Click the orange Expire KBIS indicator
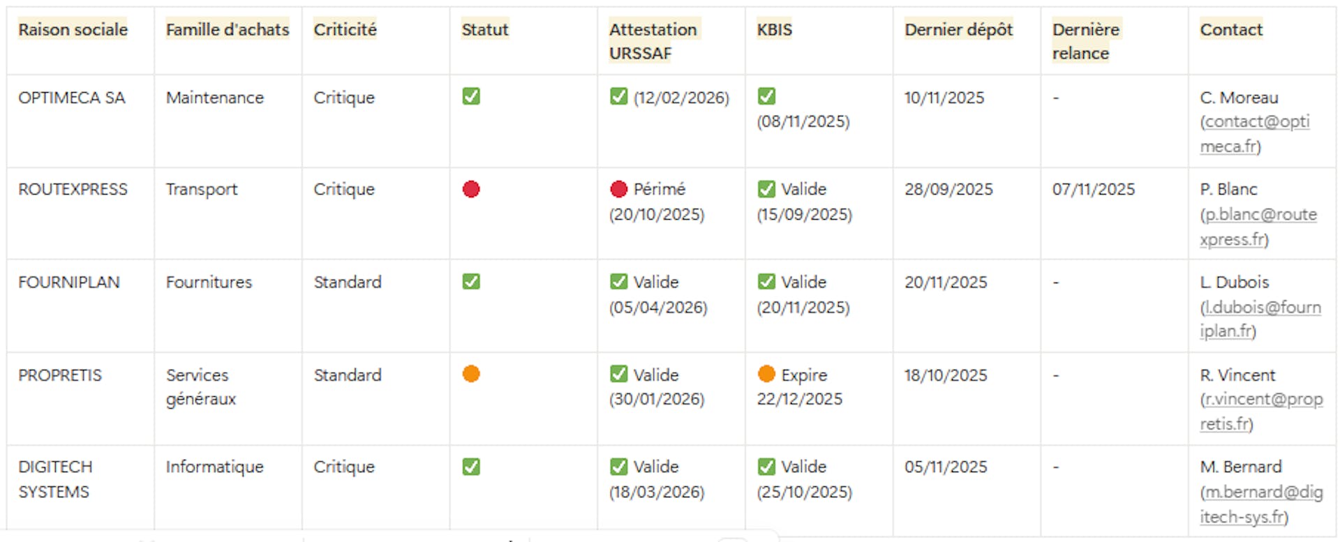The height and width of the screenshot is (542, 1340). pyautogui.click(x=766, y=374)
